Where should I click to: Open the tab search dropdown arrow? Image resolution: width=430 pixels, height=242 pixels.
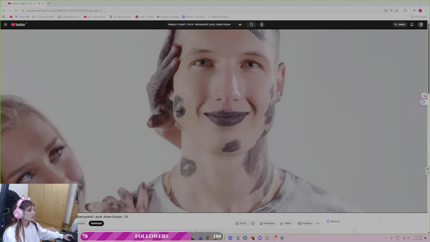coord(3,3)
